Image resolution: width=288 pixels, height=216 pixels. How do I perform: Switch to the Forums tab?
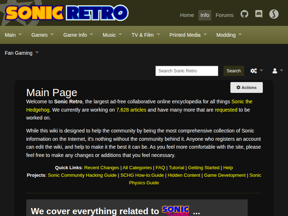[224, 15]
